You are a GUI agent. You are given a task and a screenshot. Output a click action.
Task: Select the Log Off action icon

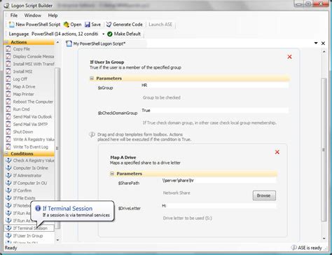pyautogui.click(x=8, y=79)
